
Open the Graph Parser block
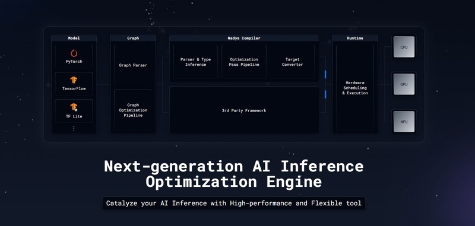click(133, 66)
